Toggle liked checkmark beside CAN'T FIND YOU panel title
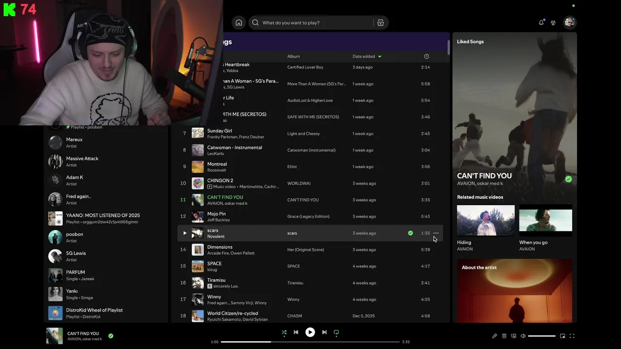The height and width of the screenshot is (349, 621). point(569,179)
